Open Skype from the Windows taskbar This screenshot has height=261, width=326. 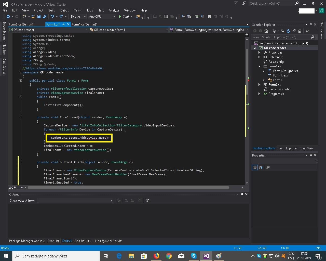[194, 256]
